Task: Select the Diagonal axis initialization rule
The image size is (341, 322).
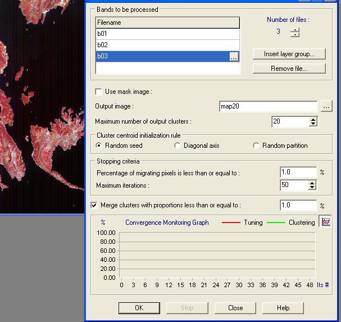Action: click(178, 146)
